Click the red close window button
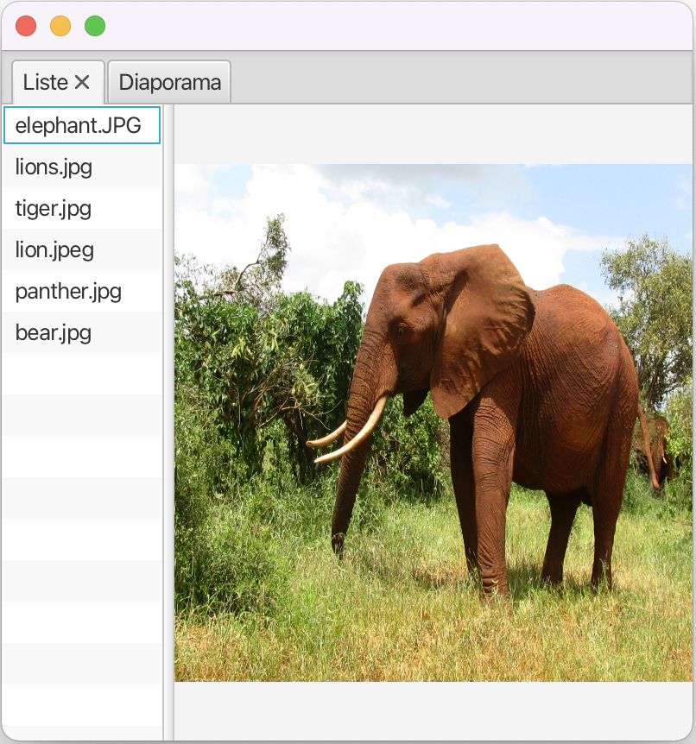Screen dimensions: 696x744 coord(26,26)
